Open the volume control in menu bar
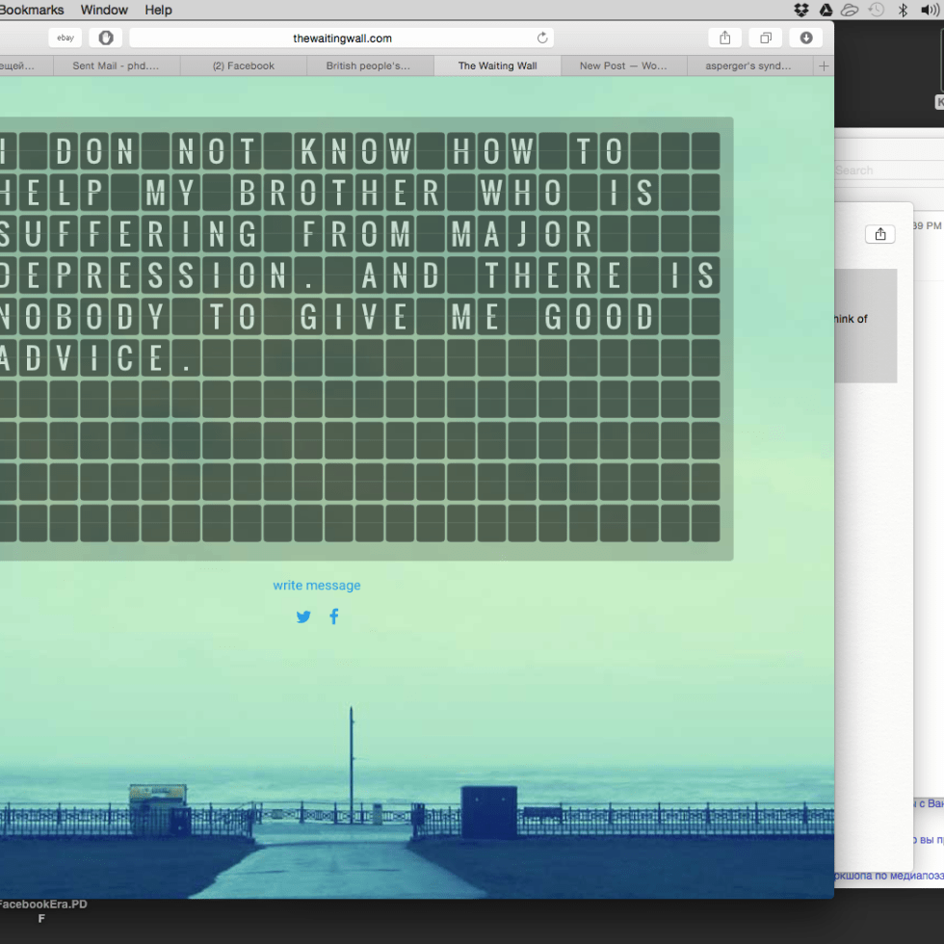944x944 pixels. 929,10
